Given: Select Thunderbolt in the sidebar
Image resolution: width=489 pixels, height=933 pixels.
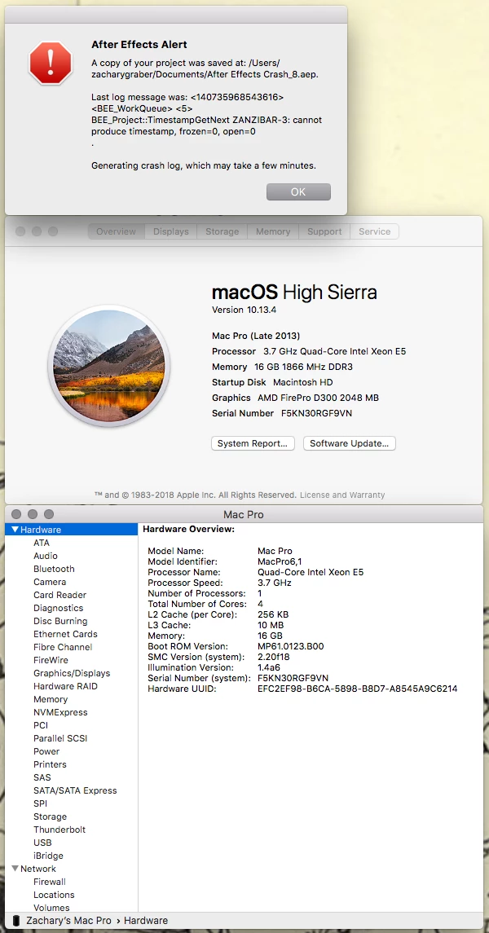Looking at the screenshot, I should click(59, 830).
